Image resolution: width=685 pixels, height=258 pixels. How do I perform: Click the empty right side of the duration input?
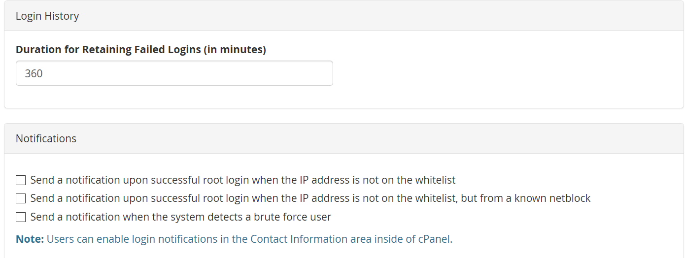[x=246, y=73]
